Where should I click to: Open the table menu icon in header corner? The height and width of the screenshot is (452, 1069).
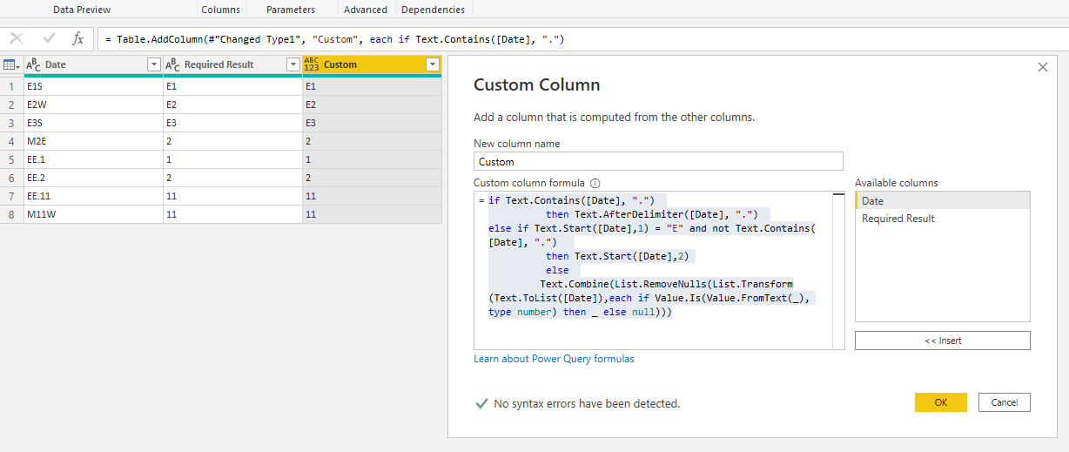pyautogui.click(x=11, y=64)
